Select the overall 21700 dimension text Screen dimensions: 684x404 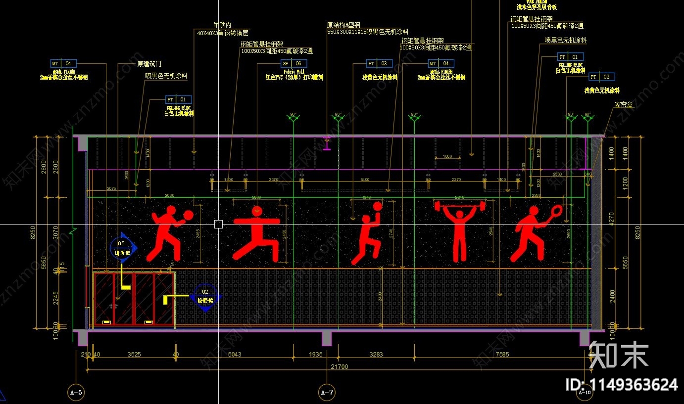(x=339, y=367)
